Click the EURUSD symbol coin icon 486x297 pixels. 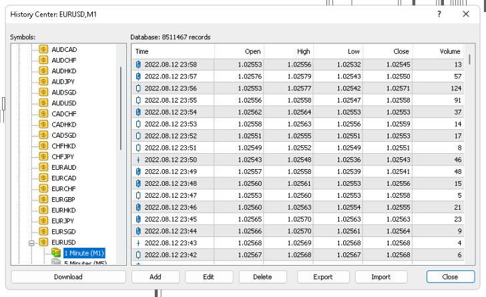(43, 242)
